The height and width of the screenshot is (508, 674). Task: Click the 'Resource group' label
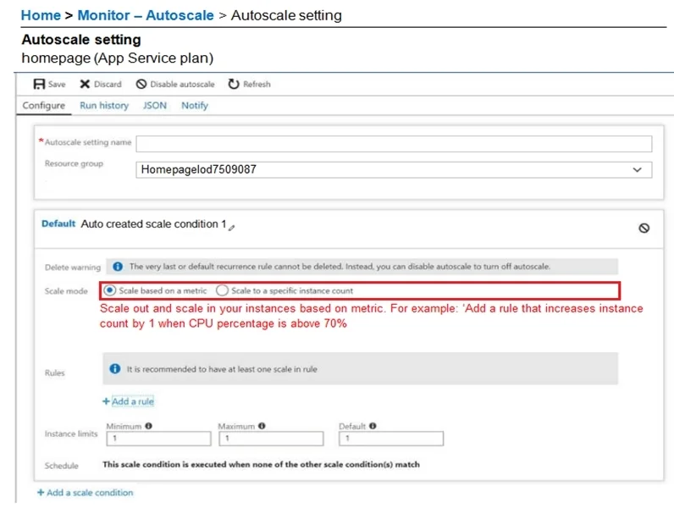[x=74, y=163]
